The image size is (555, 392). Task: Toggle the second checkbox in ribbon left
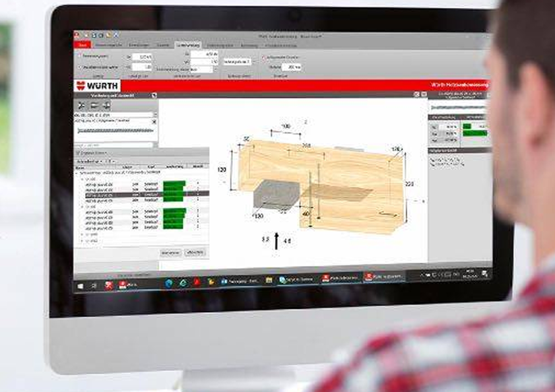pos(80,67)
